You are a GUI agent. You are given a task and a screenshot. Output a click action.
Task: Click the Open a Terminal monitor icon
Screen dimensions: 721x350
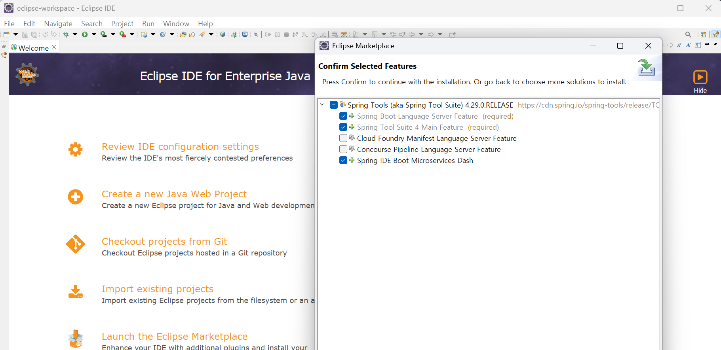[x=245, y=34]
